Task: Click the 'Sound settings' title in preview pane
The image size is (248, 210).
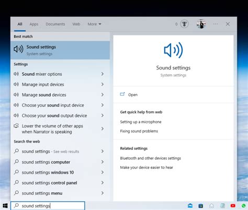Action: tap(173, 68)
